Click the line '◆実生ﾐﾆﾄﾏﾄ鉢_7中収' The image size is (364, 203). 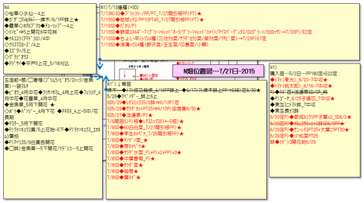pos(292,105)
